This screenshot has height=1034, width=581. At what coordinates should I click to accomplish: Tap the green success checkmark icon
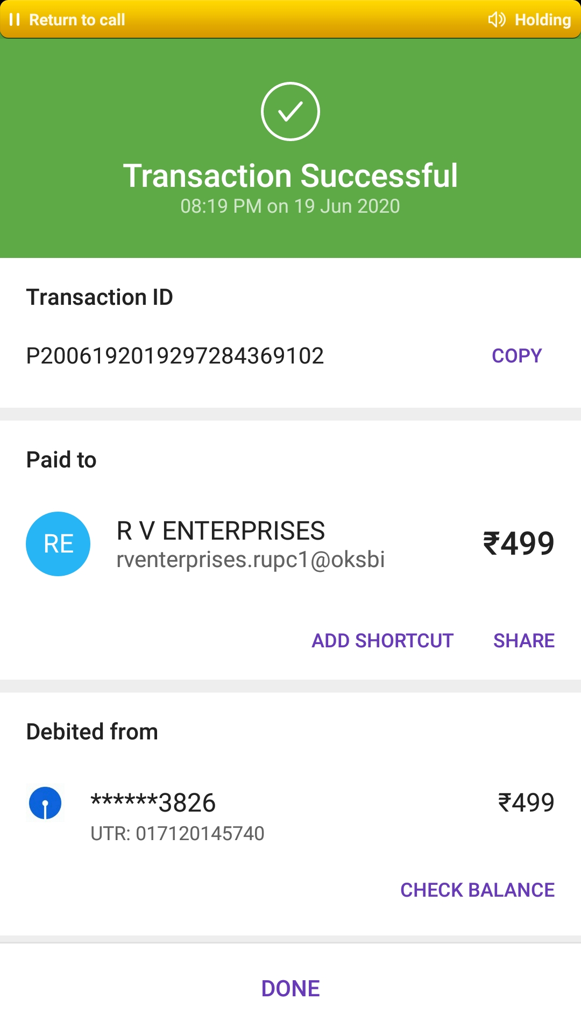pos(290,111)
